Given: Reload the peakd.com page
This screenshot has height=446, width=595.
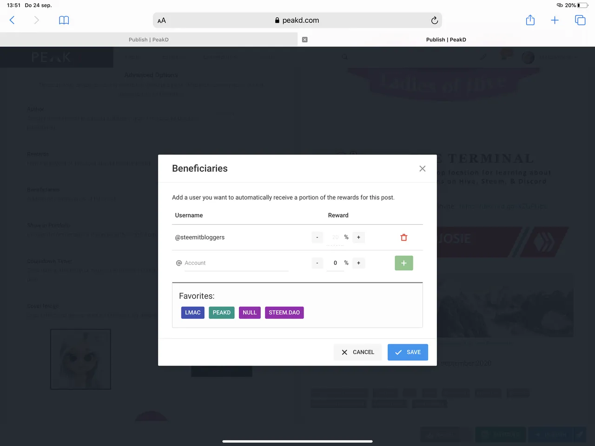Looking at the screenshot, I should pyautogui.click(x=434, y=20).
